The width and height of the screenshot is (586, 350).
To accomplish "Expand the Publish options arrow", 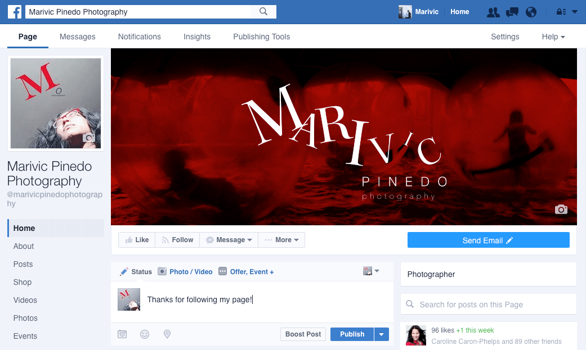I will tap(382, 334).
